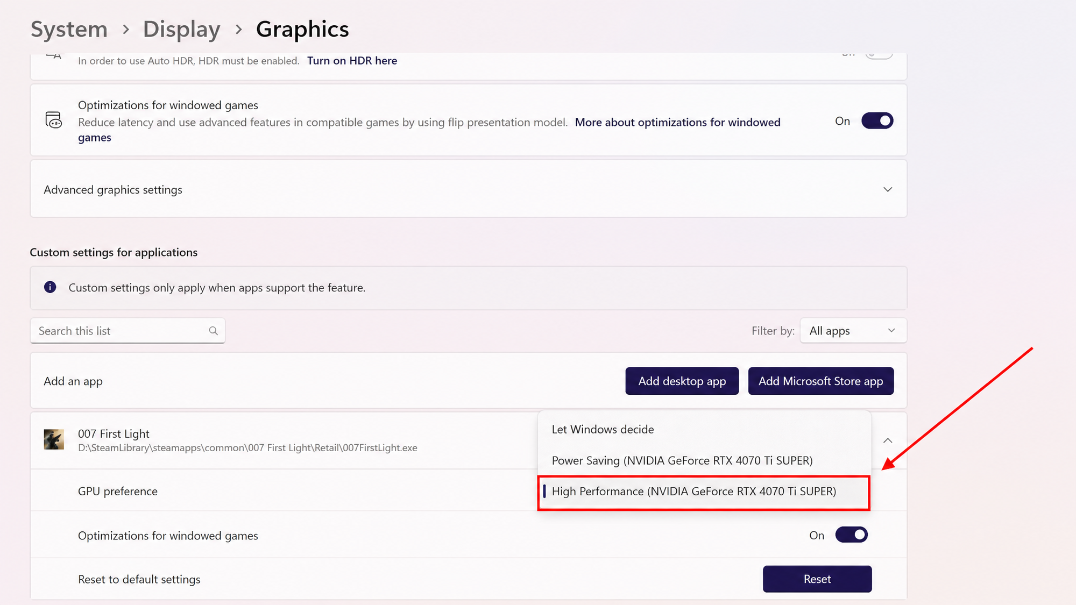Choose High Performance GPU option
This screenshot has width=1076, height=605.
(x=704, y=492)
